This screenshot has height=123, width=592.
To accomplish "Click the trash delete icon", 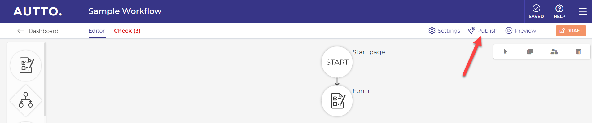I will pyautogui.click(x=578, y=51).
